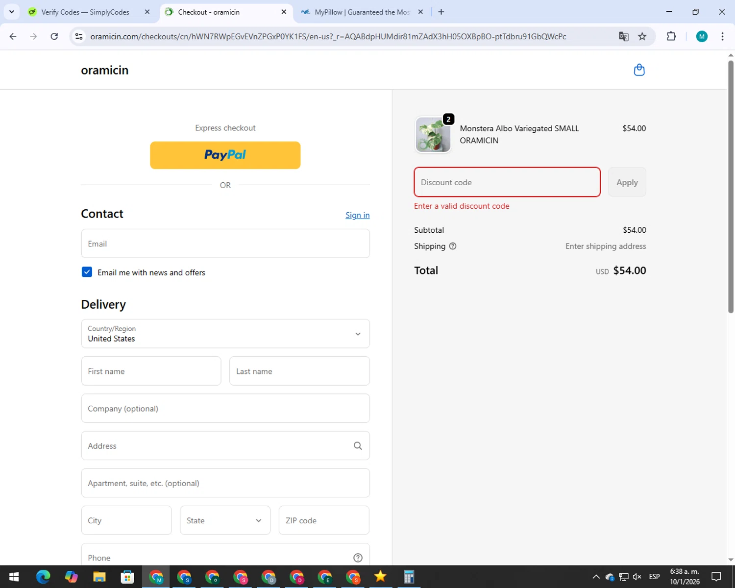Open Microsoft Store from the taskbar
Image resolution: width=735 pixels, height=588 pixels.
[127, 577]
